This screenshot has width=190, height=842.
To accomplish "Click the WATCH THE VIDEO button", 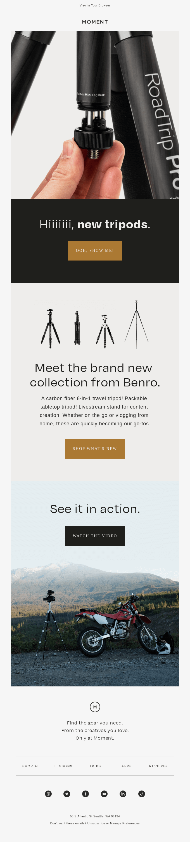I will (95, 536).
